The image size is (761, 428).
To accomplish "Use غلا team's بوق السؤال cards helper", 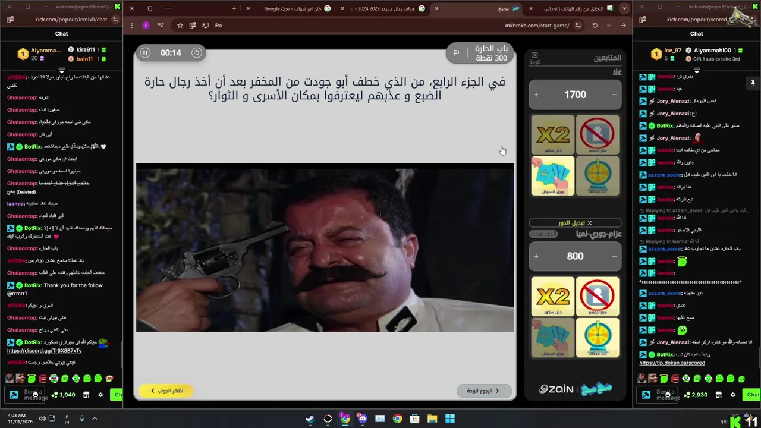I will 553,176.
